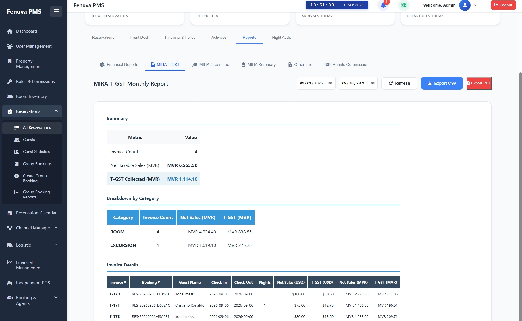Viewport: 522px width, 321px height.
Task: Open the Guests submenu item
Action: click(32, 140)
